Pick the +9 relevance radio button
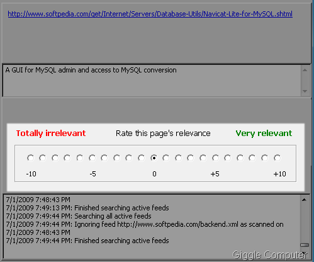Image resolution: width=314 pixels, height=262 pixels. 265,158
